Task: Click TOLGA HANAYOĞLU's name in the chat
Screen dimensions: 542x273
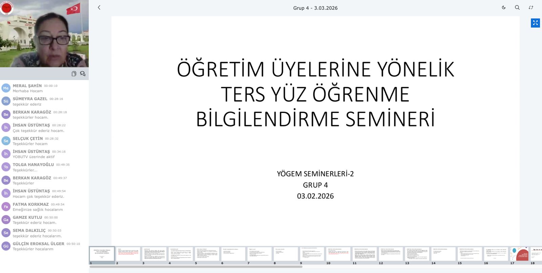Action: 33,164
